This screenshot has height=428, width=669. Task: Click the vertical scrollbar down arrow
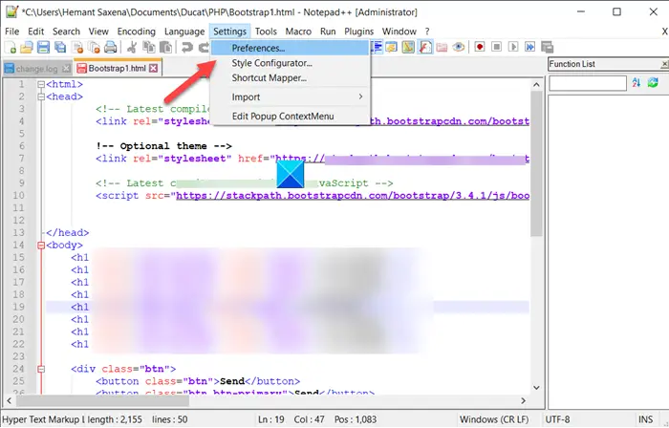536,388
